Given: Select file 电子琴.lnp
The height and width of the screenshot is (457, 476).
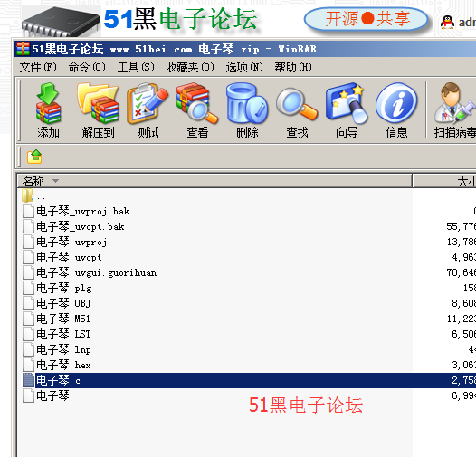Looking at the screenshot, I should click(x=63, y=349).
